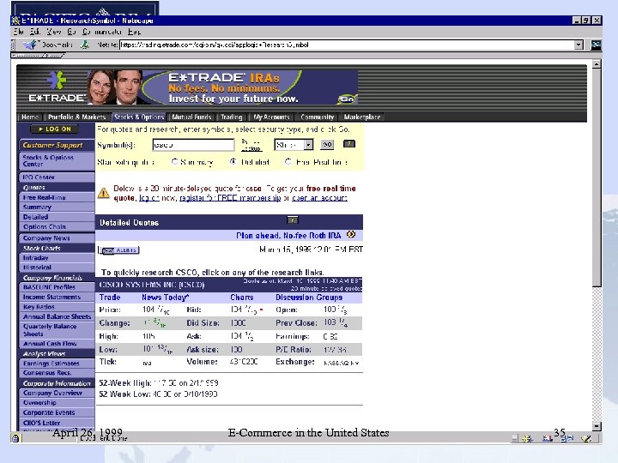
Task: Click the page vertical scrollbar thumb
Action: 597,177
